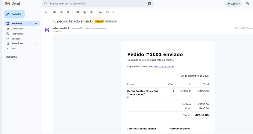Open Recibidos inbox folder

(22, 24)
